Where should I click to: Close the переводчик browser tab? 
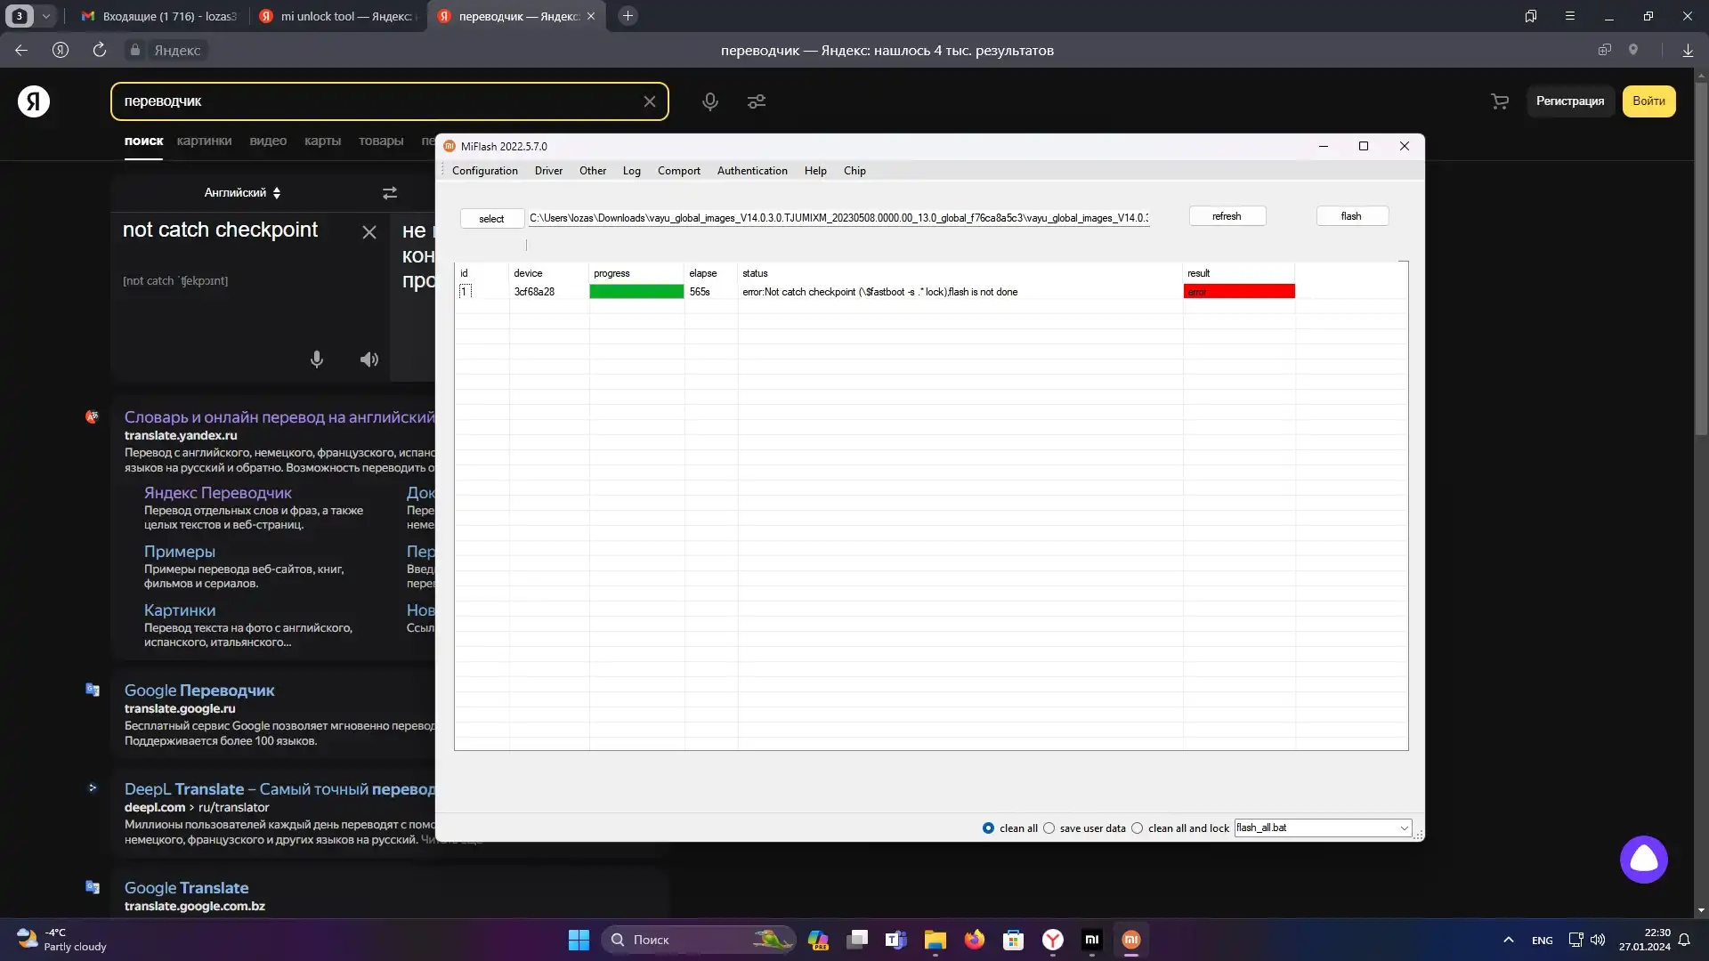591,16
